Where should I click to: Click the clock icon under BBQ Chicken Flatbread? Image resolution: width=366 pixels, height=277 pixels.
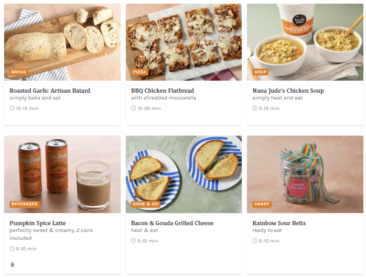pos(134,108)
